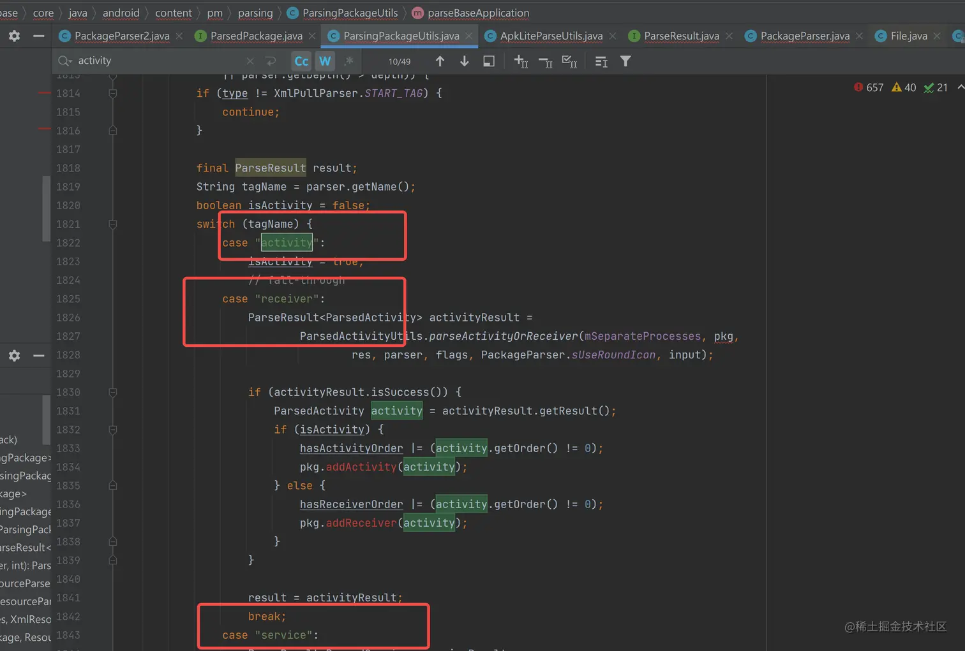The image size is (965, 651).
Task: Click the upper left panel scrollbar thumb
Action: coord(46,208)
